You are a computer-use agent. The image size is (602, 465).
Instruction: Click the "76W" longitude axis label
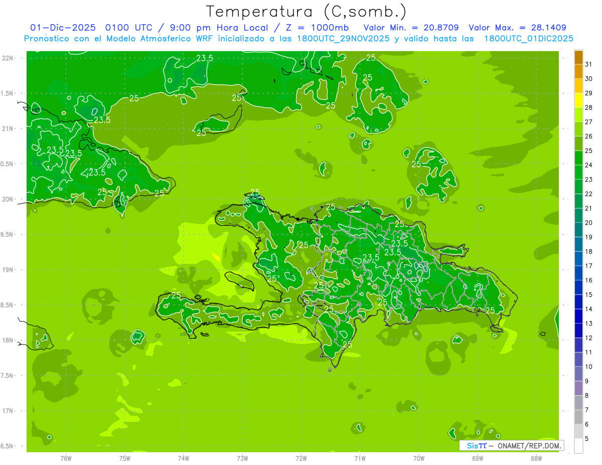pyautogui.click(x=66, y=458)
